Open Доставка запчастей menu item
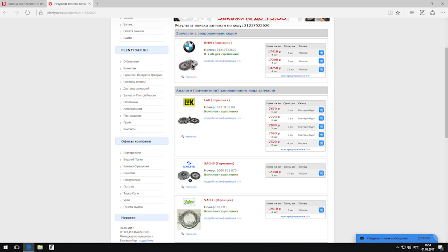This screenshot has height=252, width=448. coord(136,89)
